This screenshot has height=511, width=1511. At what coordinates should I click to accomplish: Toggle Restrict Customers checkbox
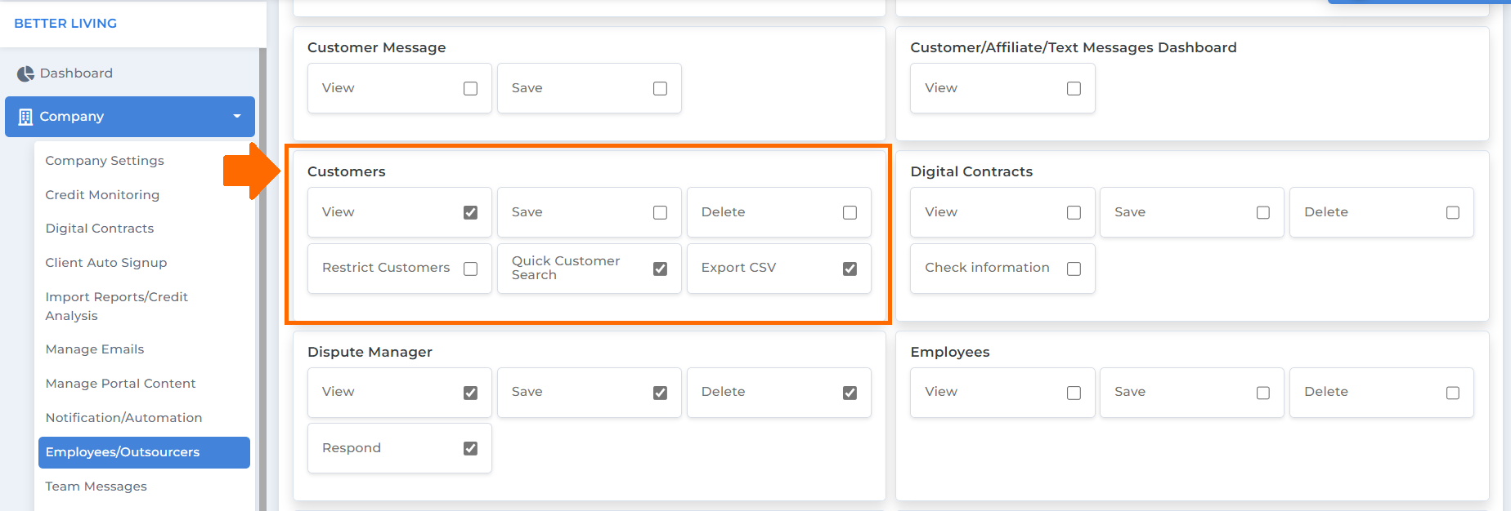pyautogui.click(x=471, y=269)
